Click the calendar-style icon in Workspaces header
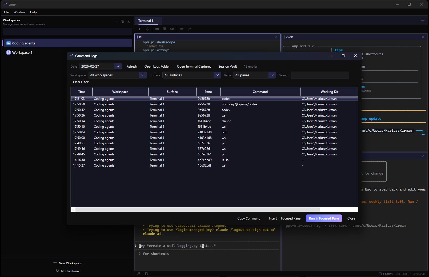The height and width of the screenshot is (277, 429). [122, 22]
